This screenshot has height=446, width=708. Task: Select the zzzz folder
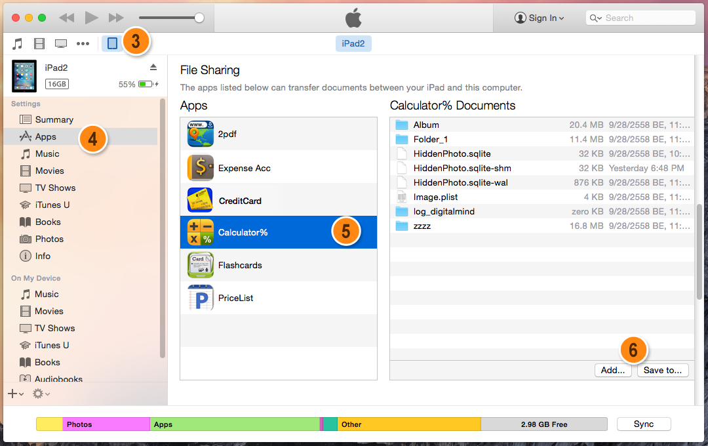[x=542, y=226]
